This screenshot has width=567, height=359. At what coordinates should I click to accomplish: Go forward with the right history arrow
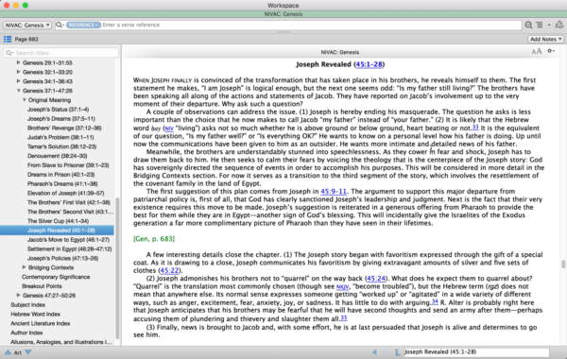pos(385,351)
